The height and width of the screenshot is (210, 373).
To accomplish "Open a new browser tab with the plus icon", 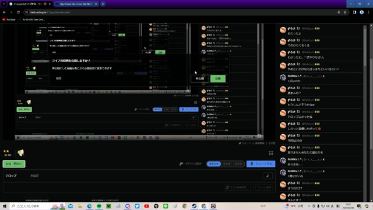I will tap(103, 4).
